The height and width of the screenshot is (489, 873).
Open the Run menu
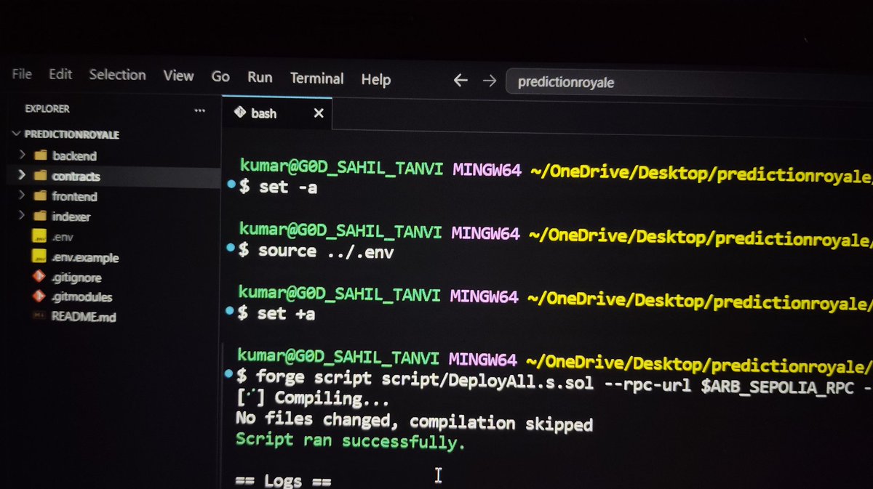[260, 77]
